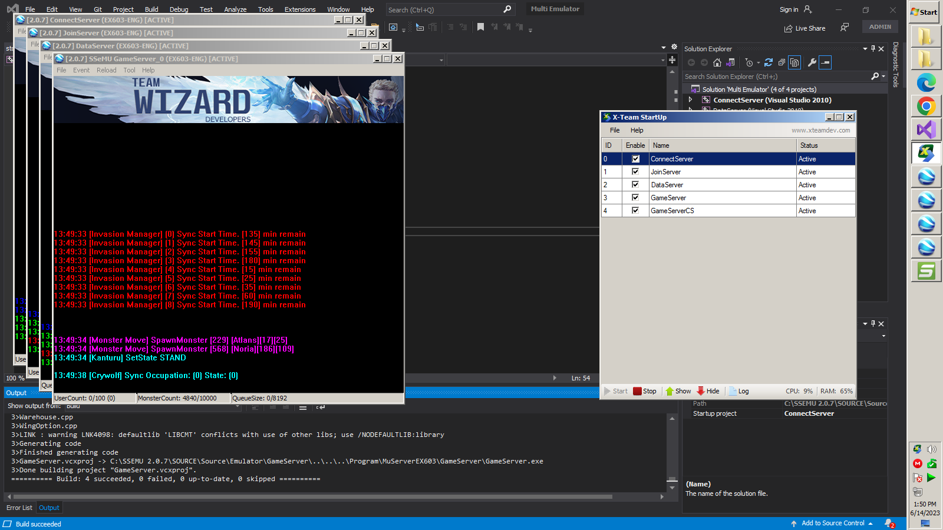Click the Home icon in Solution Explorer toolbar
Image resolution: width=943 pixels, height=530 pixels.
[717, 62]
